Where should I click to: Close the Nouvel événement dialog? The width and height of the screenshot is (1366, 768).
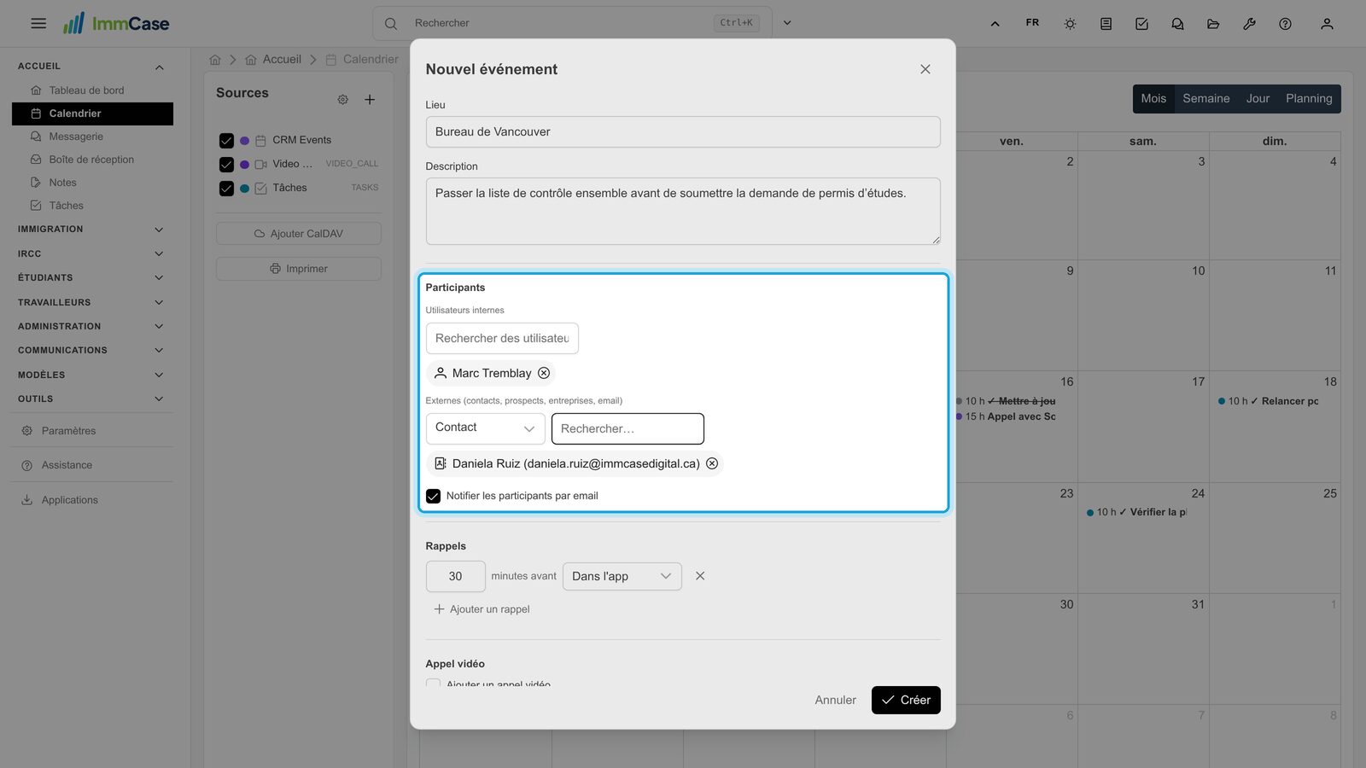click(925, 69)
